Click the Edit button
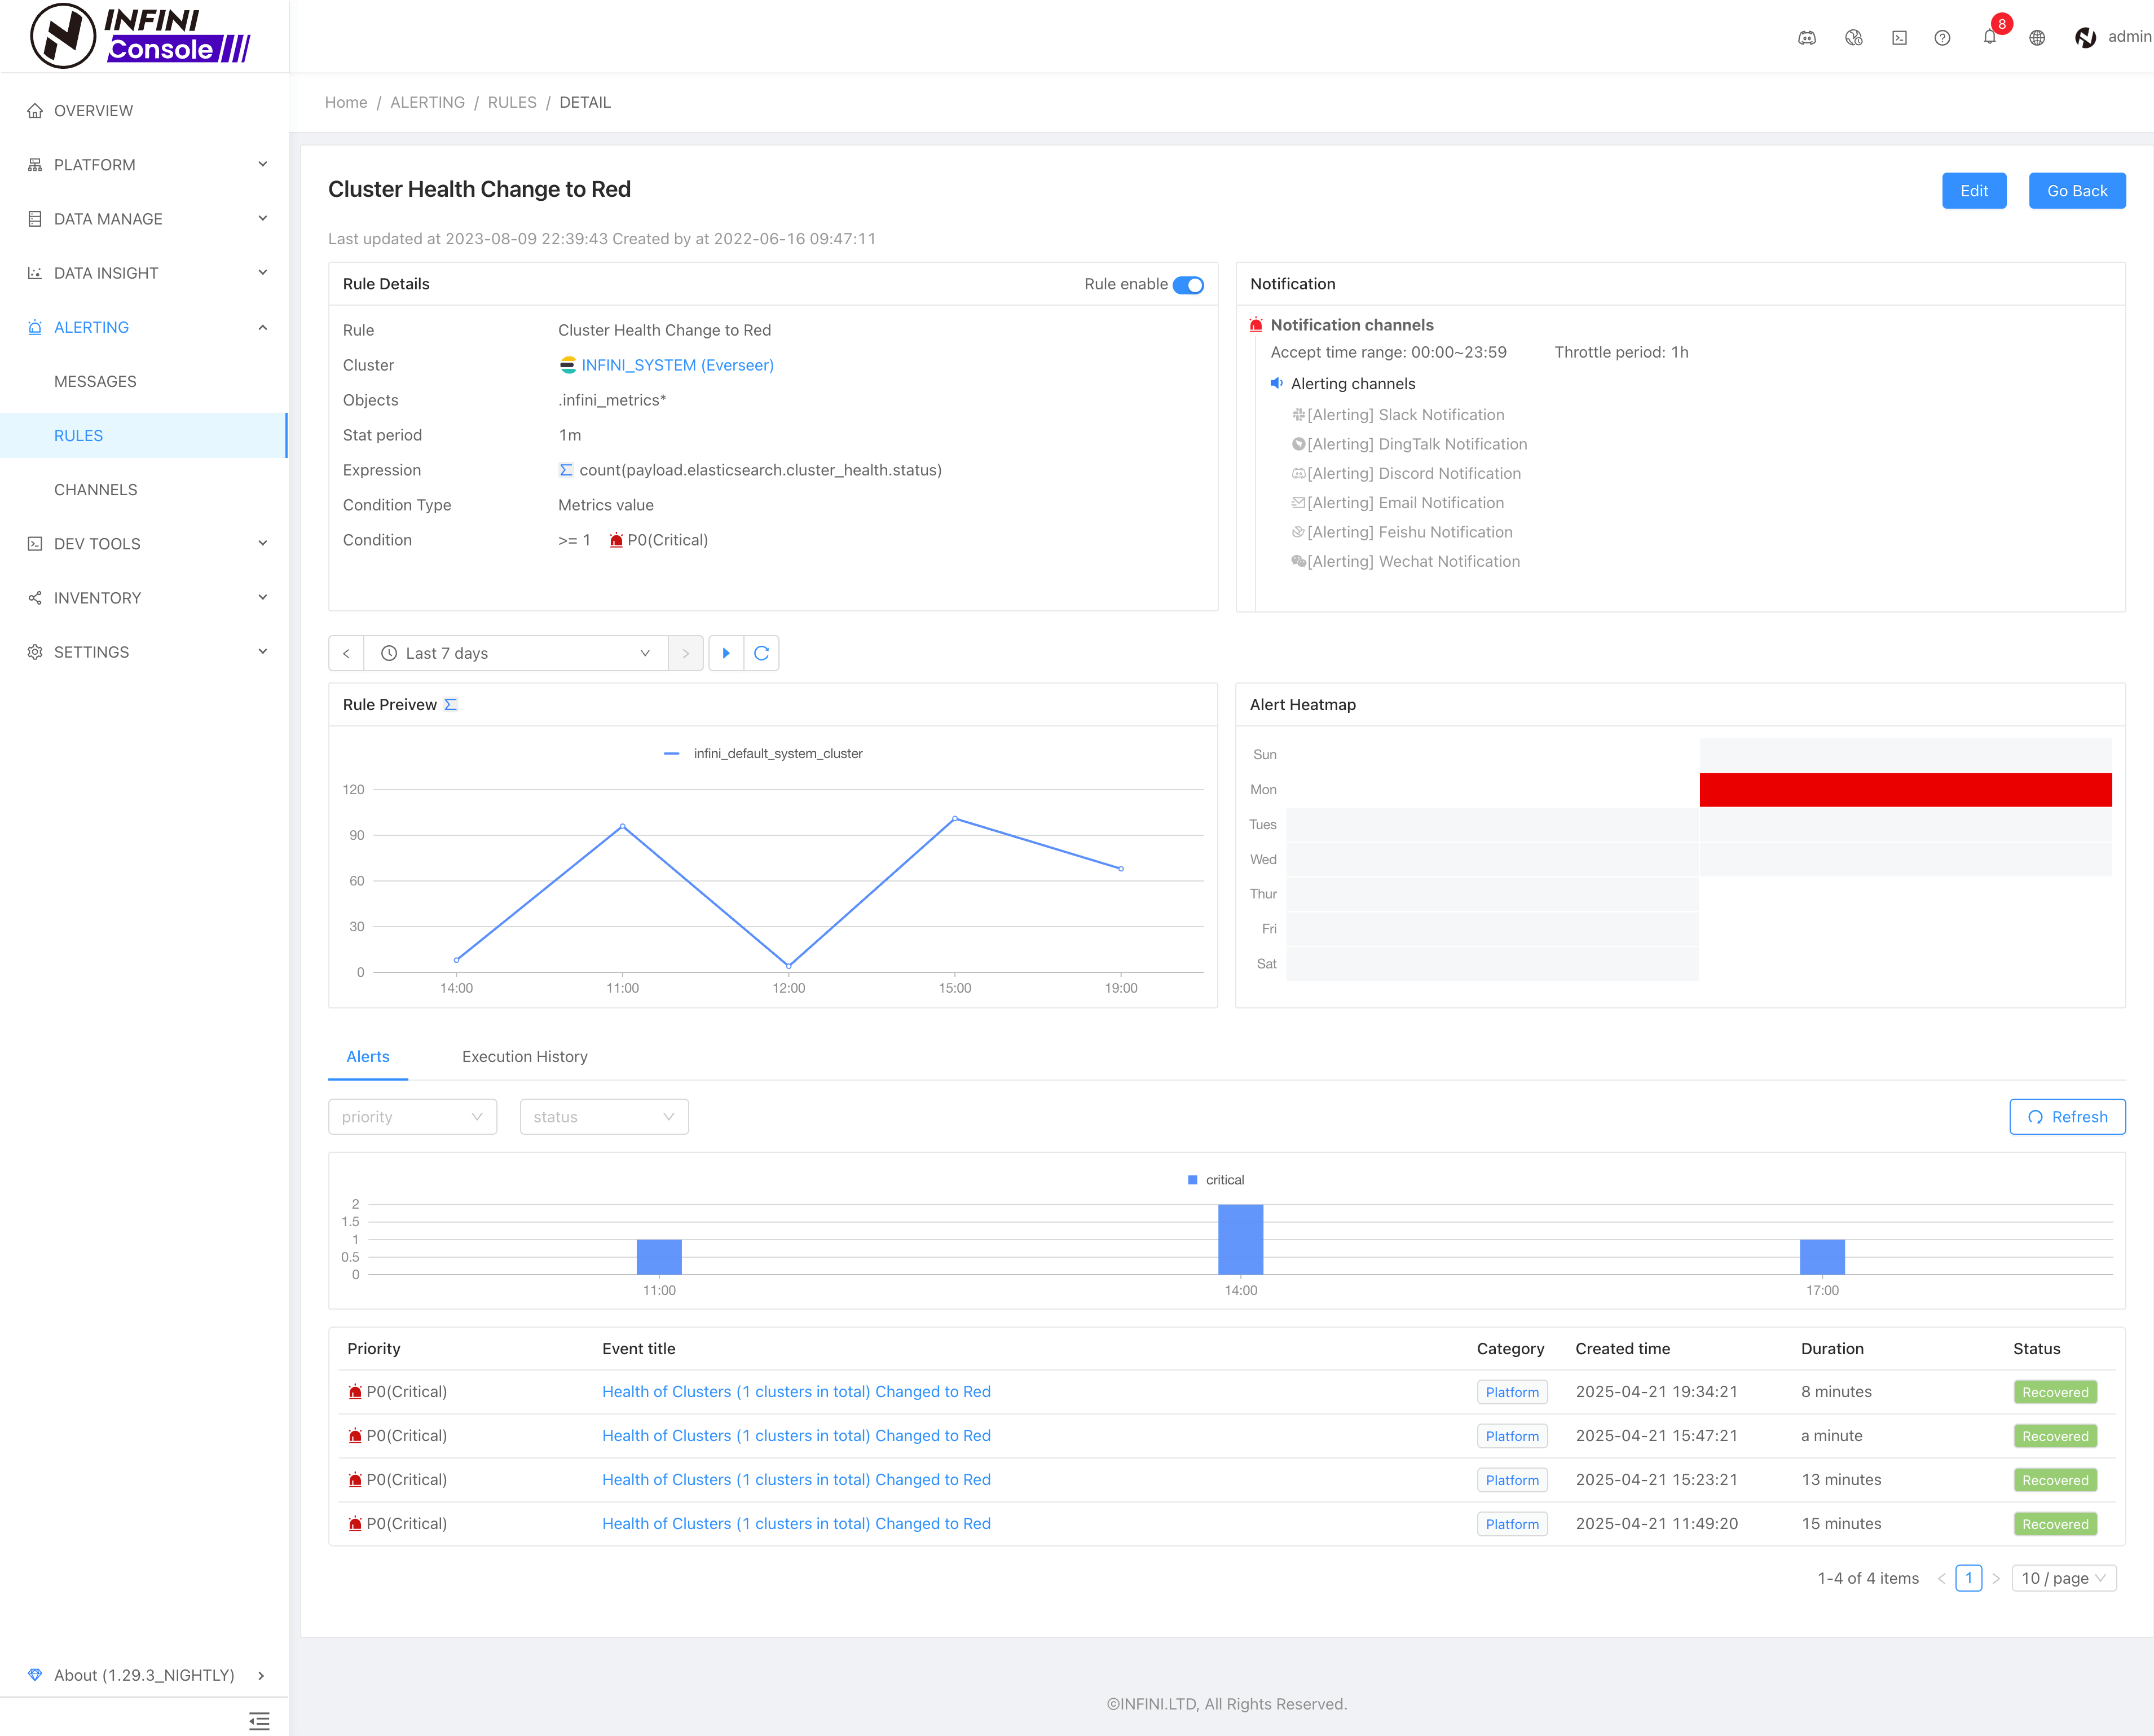This screenshot has height=1736, width=2154. pos(1973,191)
